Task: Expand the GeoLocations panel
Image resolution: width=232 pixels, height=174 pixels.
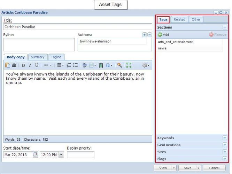Action: (x=225, y=145)
